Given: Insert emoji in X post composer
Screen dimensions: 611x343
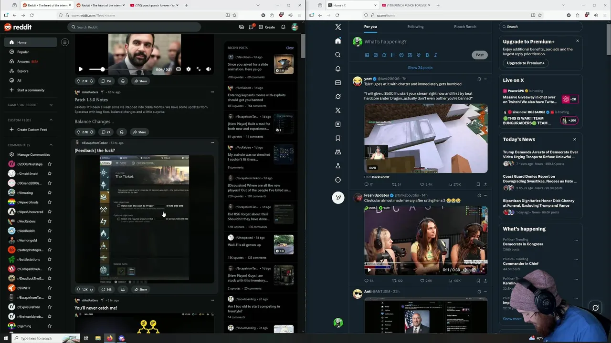Looking at the screenshot, I should click(401, 55).
